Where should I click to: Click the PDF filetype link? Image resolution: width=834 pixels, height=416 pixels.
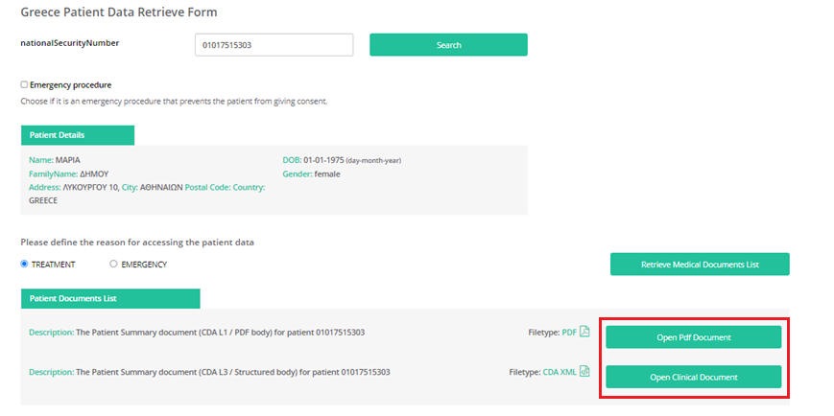569,333
